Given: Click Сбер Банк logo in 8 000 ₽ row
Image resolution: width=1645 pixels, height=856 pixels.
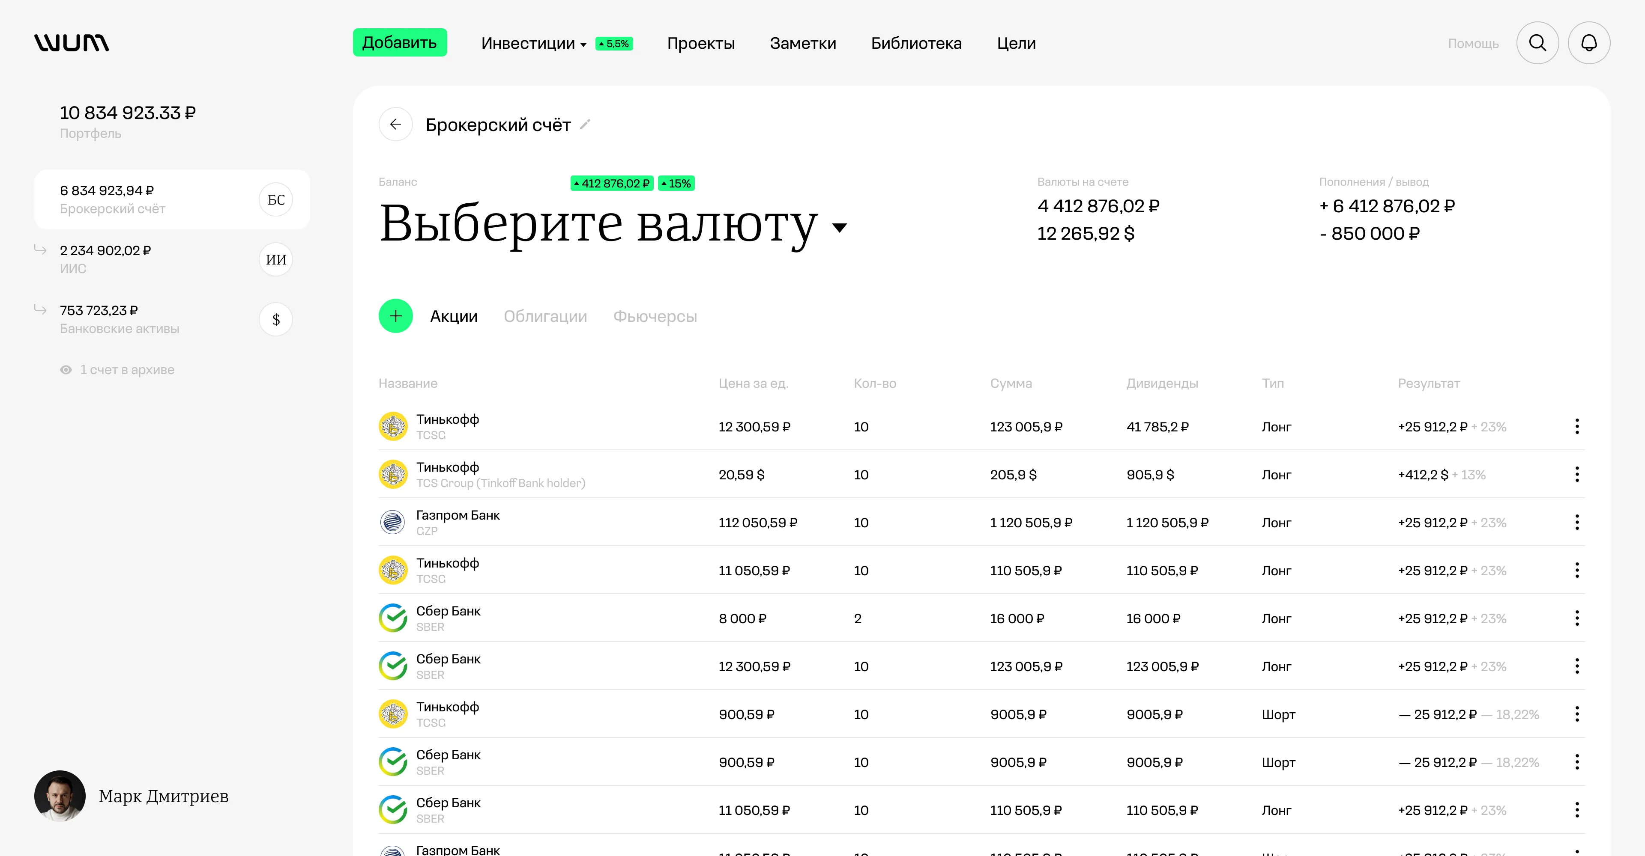Looking at the screenshot, I should pos(393,618).
